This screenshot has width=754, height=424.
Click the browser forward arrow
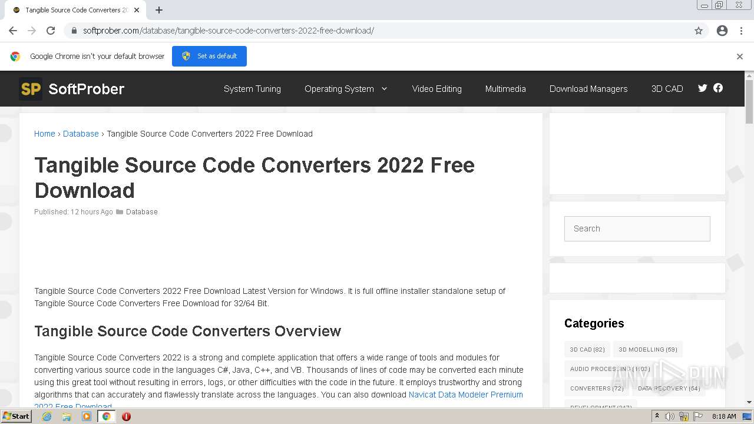pos(32,31)
